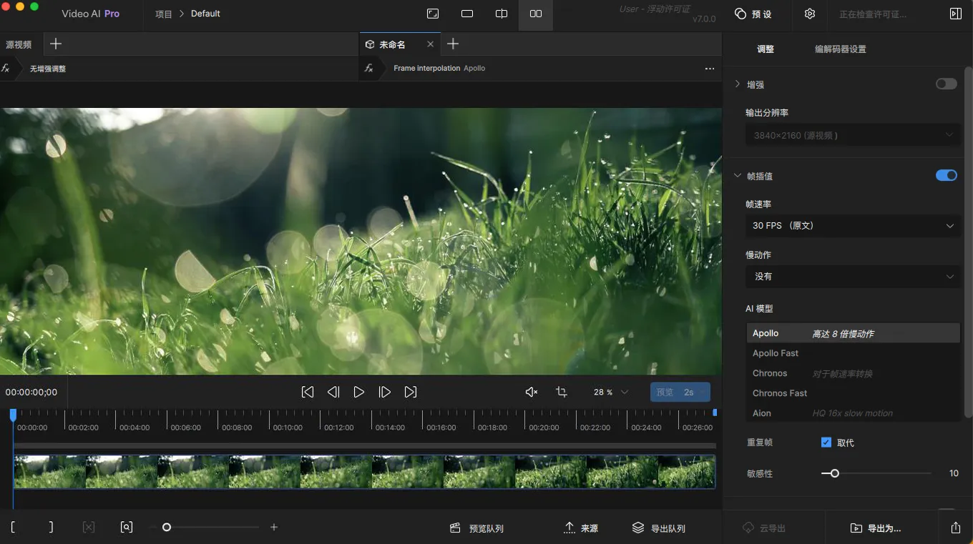Open settings with the gear icon

pyautogui.click(x=810, y=14)
